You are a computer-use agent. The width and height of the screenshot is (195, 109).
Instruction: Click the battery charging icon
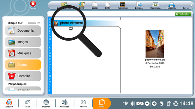click(x=140, y=104)
